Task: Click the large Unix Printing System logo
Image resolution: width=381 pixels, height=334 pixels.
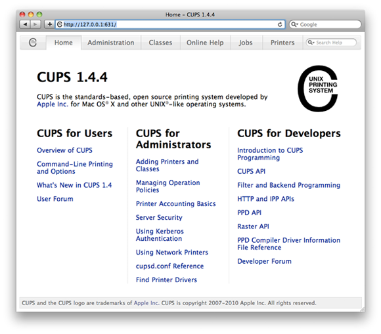Action: pyautogui.click(x=318, y=89)
